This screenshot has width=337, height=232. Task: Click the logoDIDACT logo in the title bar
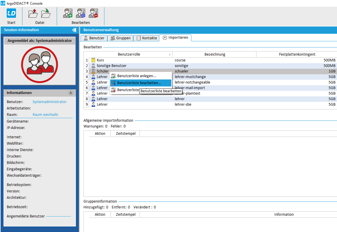[3, 3]
